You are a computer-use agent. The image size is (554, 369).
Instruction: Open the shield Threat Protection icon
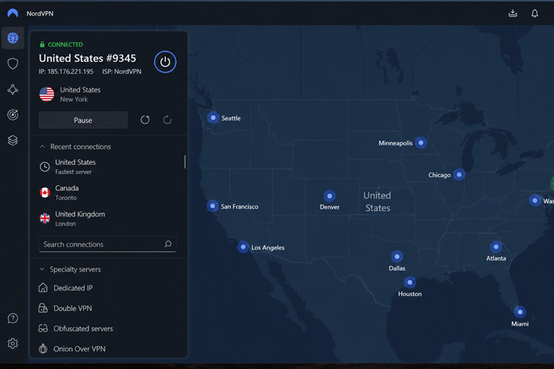[x=13, y=63]
